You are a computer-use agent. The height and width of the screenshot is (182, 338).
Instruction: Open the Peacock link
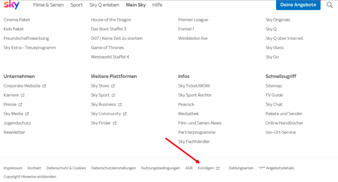(186, 105)
